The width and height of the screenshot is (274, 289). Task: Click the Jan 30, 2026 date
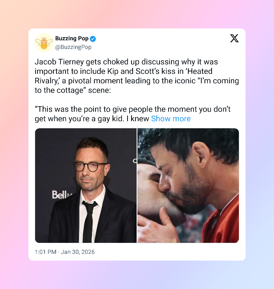coord(78,252)
